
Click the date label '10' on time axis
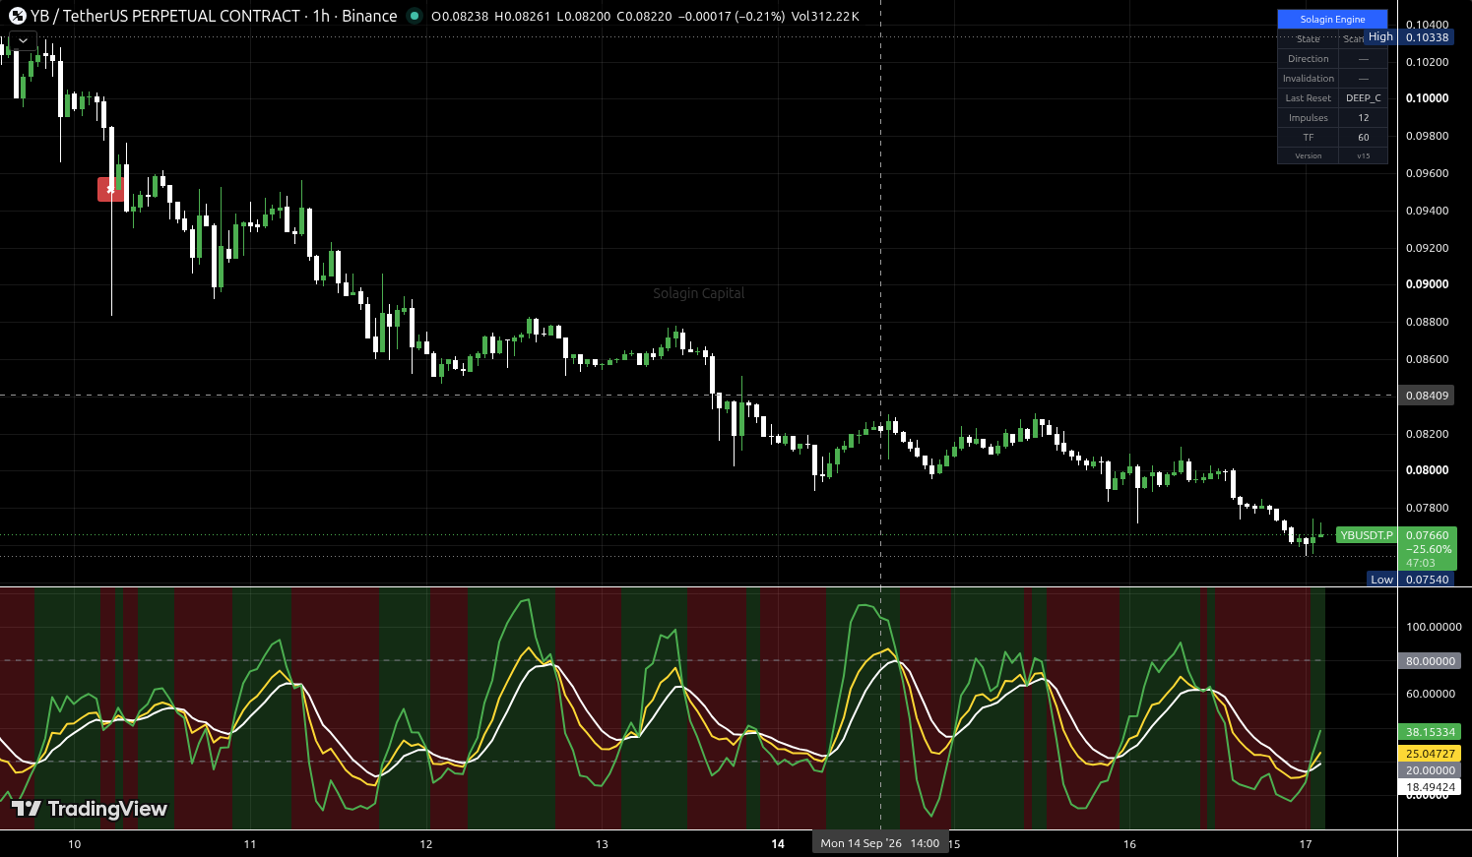click(74, 844)
